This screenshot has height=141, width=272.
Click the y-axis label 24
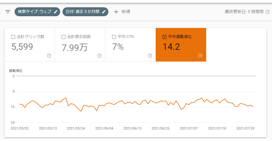tap(13, 123)
